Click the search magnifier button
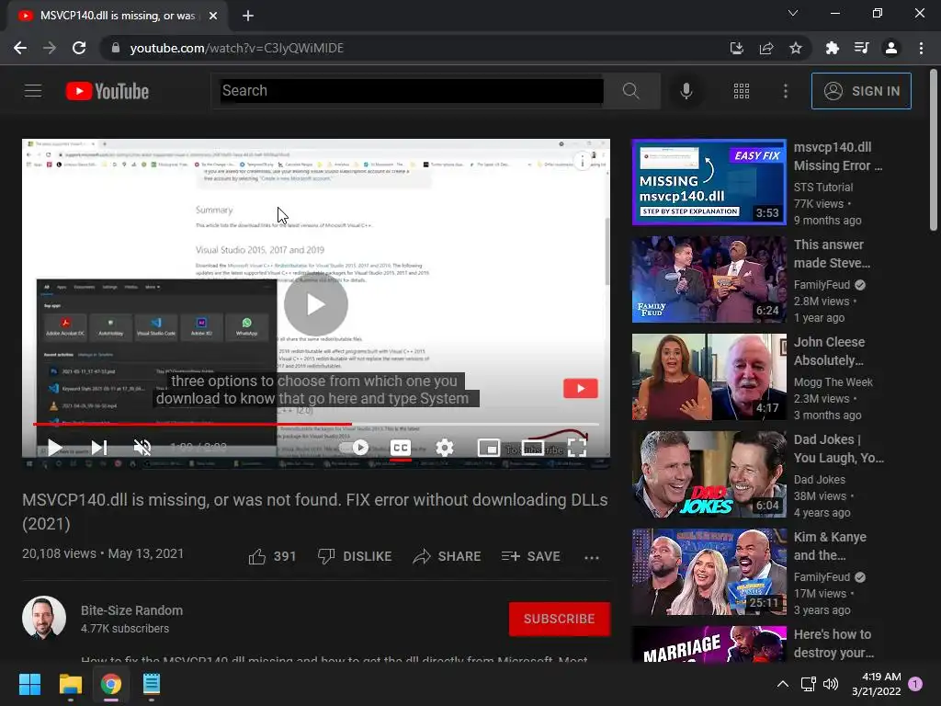The height and width of the screenshot is (706, 941). coord(630,91)
